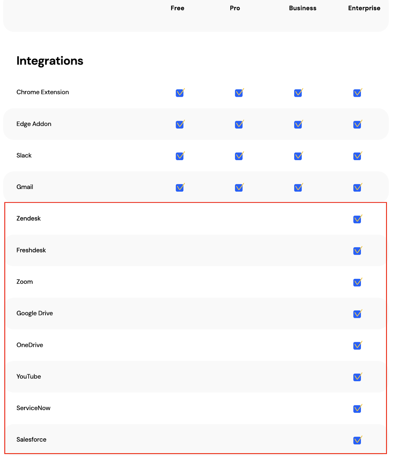This screenshot has width=393, height=463.
Task: Click Gmail checkmark in Business column
Action: 298,187
